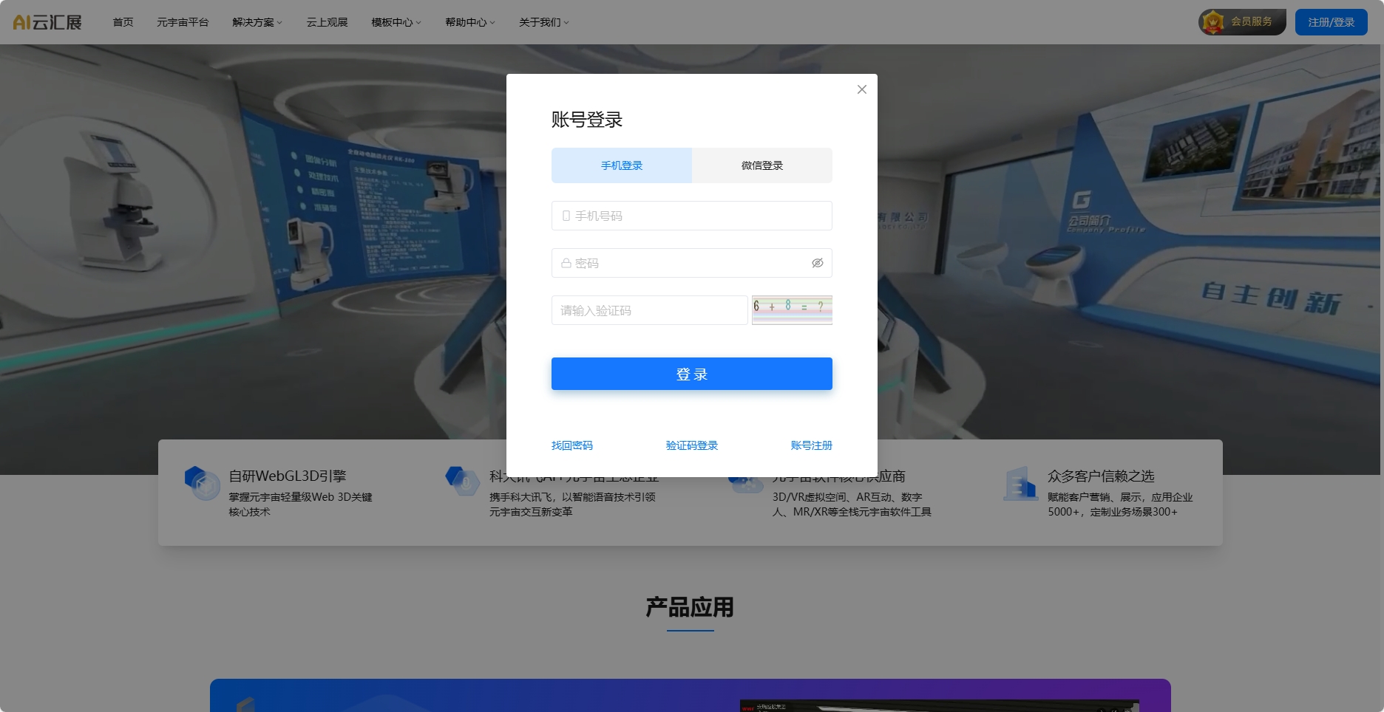
Task: Click the 众多客户信赖之选 building icon
Action: pyautogui.click(x=1020, y=484)
